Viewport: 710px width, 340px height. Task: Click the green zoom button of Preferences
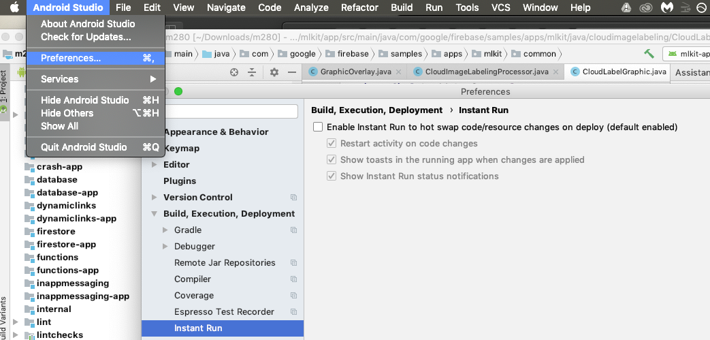[x=178, y=91]
